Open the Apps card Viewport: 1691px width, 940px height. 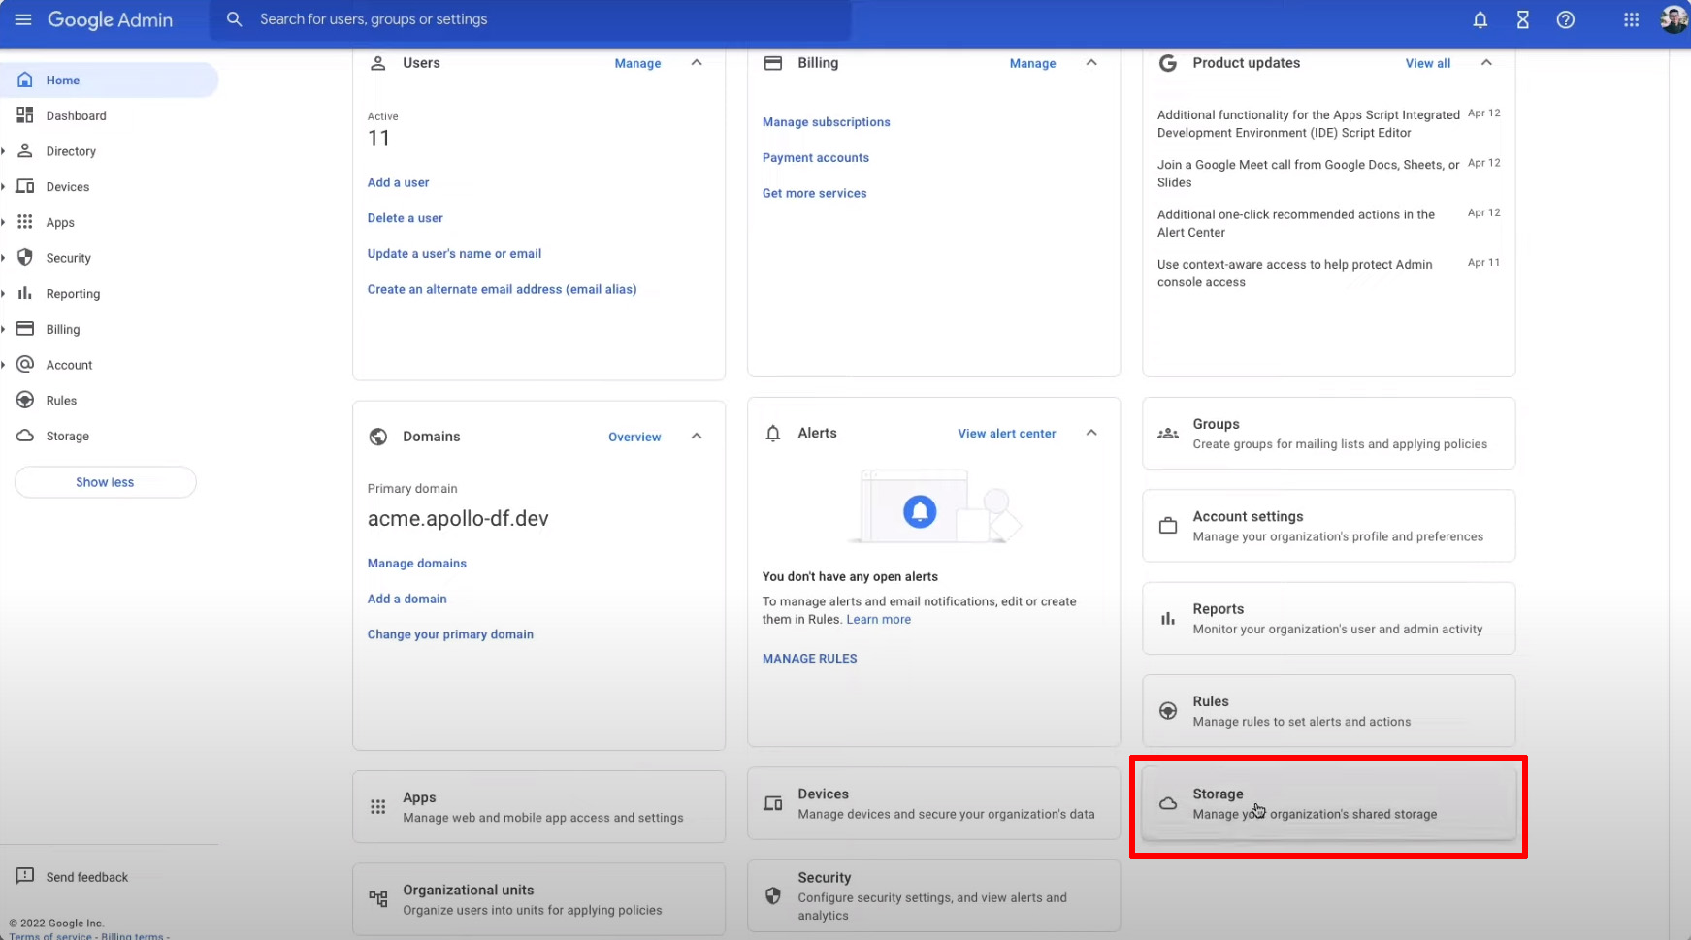pos(538,807)
